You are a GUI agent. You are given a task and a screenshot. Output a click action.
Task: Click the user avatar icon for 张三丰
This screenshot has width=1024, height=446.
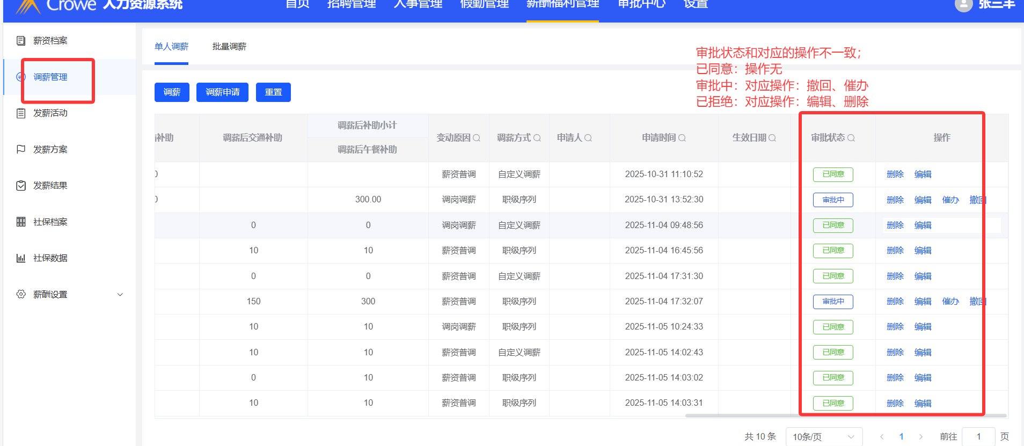click(963, 5)
